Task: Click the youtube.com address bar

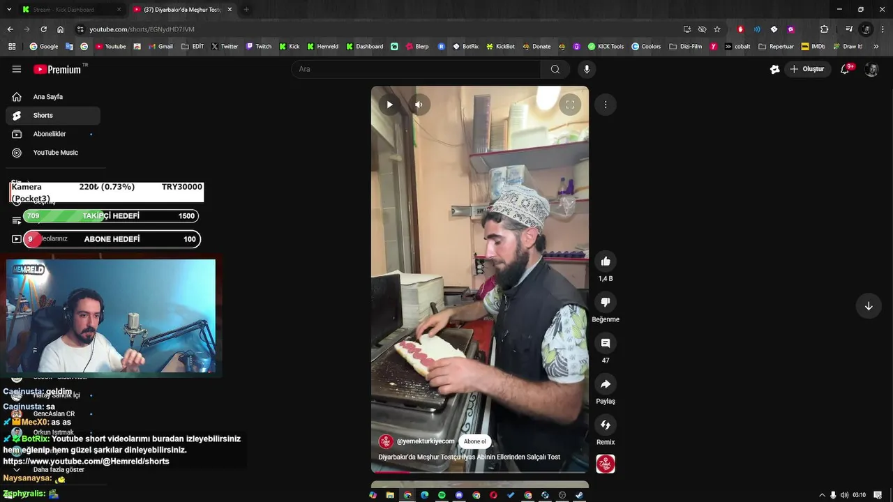Action: [x=377, y=29]
